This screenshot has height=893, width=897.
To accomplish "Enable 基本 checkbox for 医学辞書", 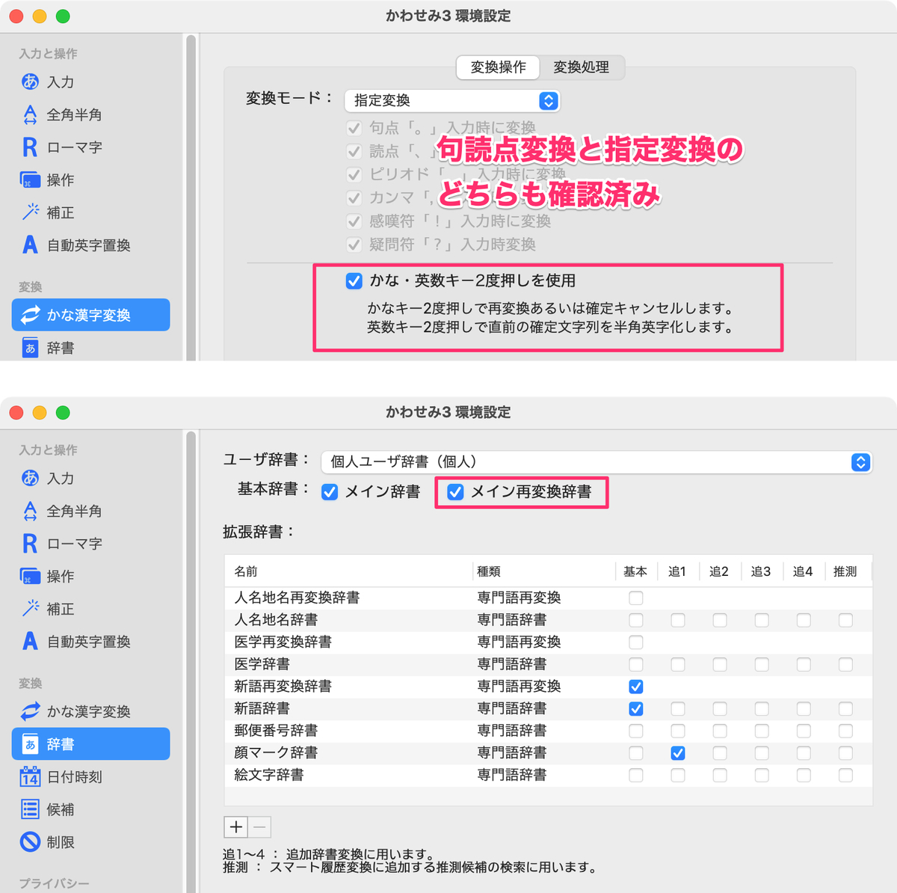I will (x=635, y=664).
